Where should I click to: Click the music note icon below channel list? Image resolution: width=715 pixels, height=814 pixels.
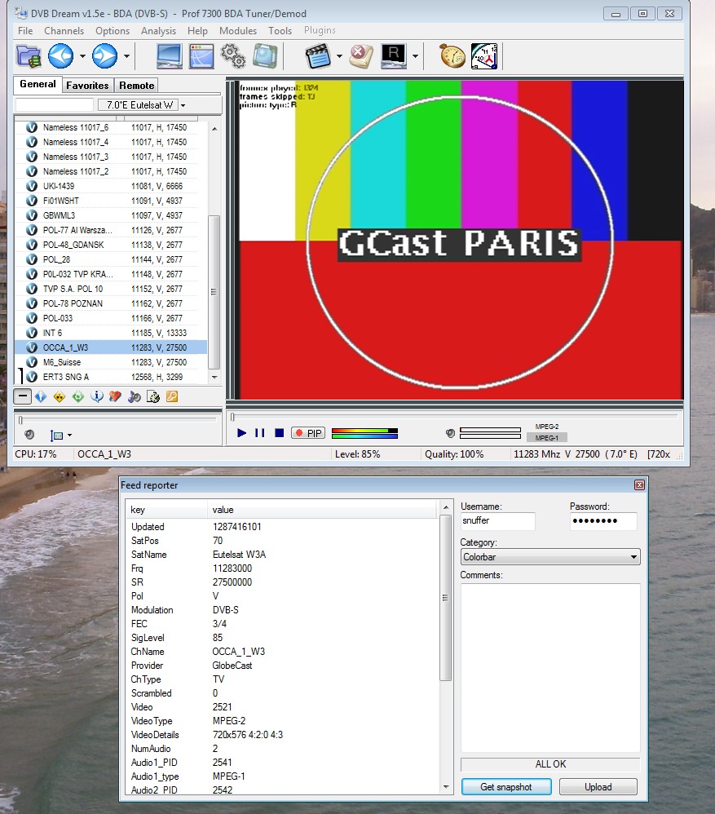pos(135,396)
